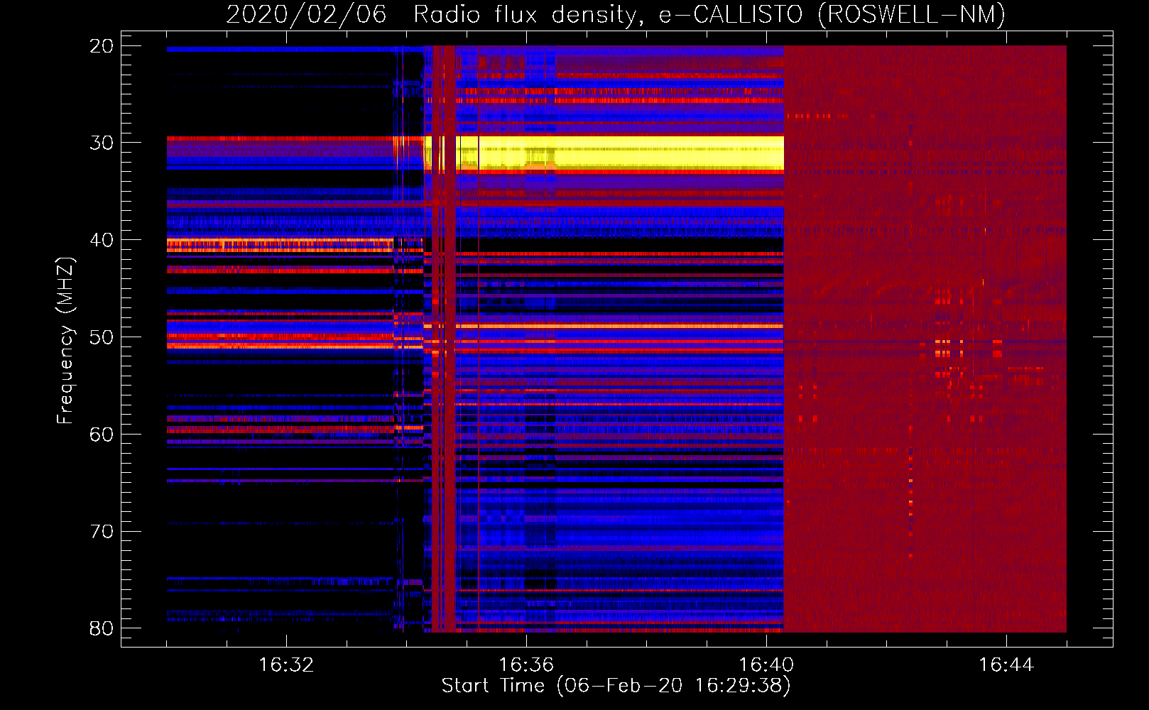Click the plot title 'Radio flux density, e-CALLISTO (ROSWELL-NM)'
Viewport: 1149px width, 710px height.
(709, 14)
